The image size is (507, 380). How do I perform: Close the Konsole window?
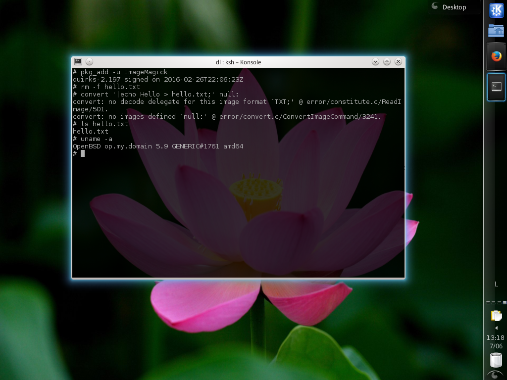[x=398, y=62]
